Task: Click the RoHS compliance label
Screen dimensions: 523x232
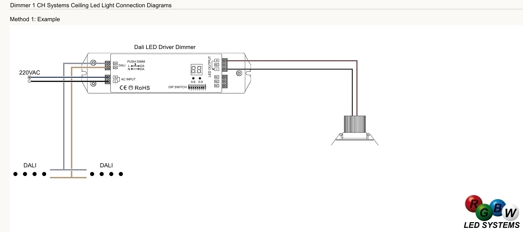Action: click(142, 88)
